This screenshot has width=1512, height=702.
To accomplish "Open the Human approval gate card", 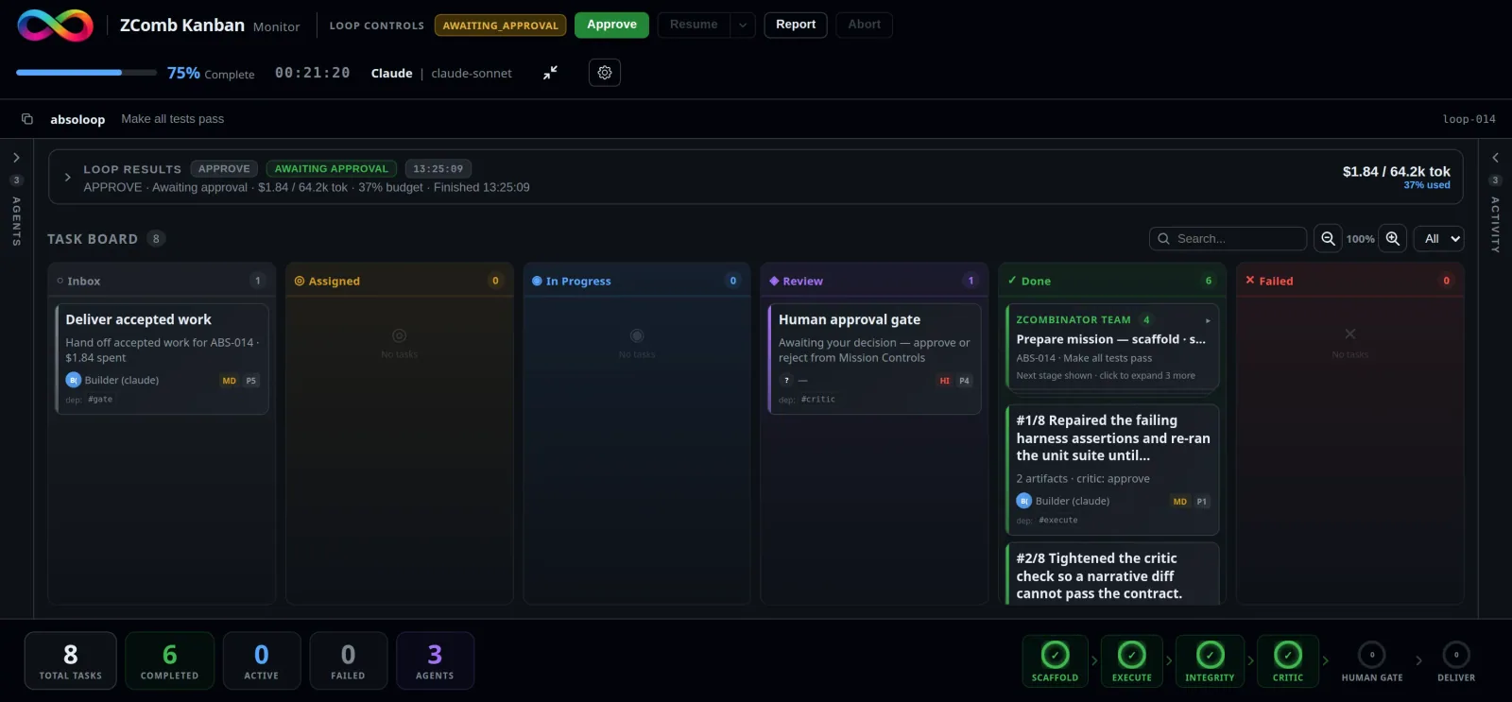I will coord(875,358).
